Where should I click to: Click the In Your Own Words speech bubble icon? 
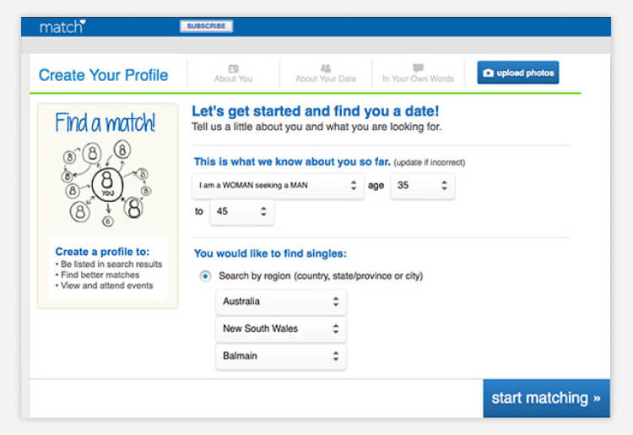[419, 68]
